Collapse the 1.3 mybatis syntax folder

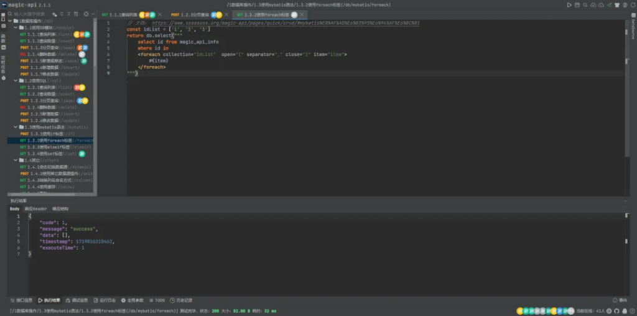[x=16, y=127]
